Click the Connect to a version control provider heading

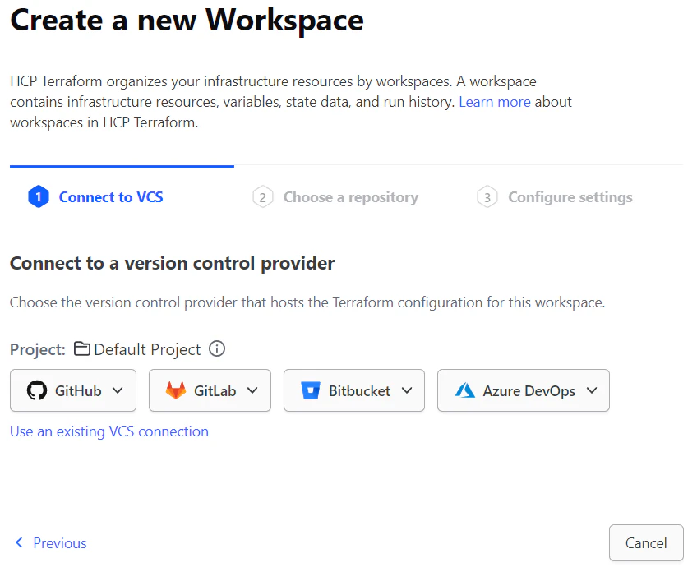(172, 263)
